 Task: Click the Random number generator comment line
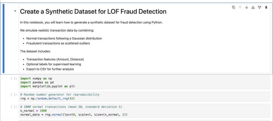60,95
